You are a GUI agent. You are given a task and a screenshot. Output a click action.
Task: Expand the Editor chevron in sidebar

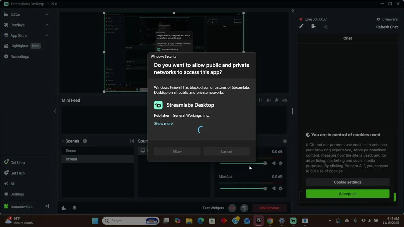coord(47,14)
